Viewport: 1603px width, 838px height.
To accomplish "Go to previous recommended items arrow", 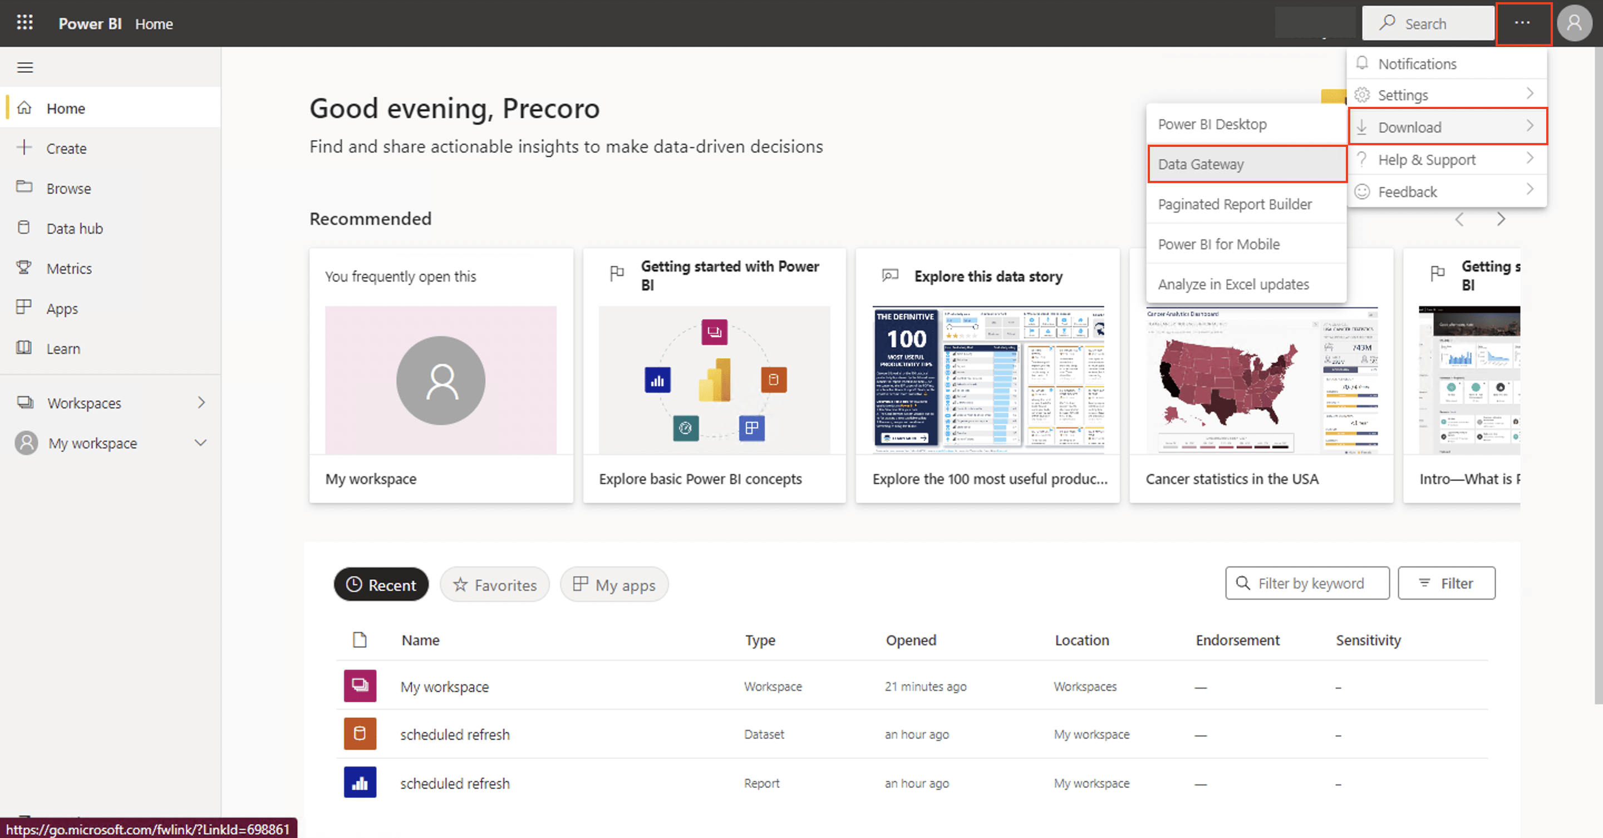I will [1460, 219].
